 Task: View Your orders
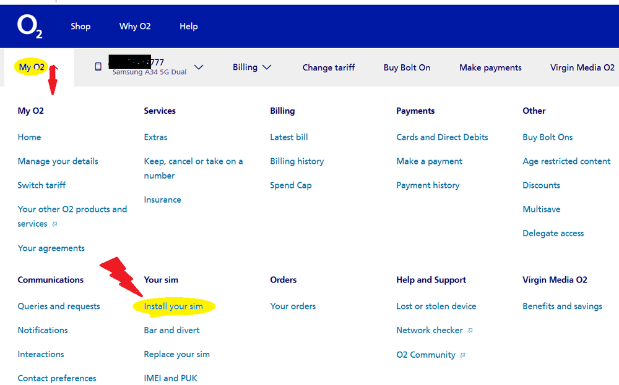[293, 306]
